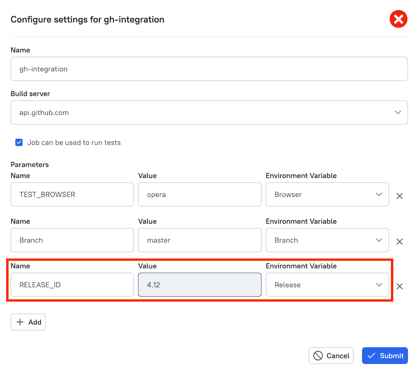Expand the Release environment variable dropdown
Image resolution: width=418 pixels, height=374 pixels.
coord(327,285)
